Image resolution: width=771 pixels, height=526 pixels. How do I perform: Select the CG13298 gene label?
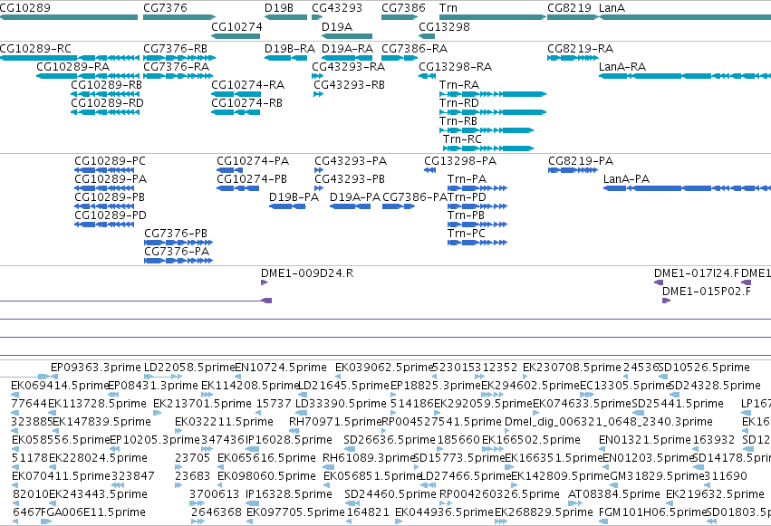pyautogui.click(x=445, y=26)
